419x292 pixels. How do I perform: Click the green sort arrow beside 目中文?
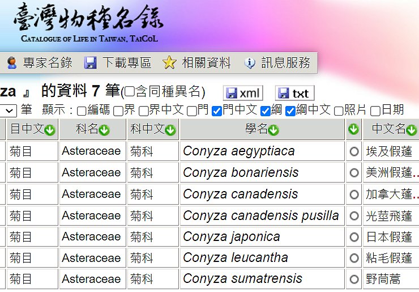50,130
